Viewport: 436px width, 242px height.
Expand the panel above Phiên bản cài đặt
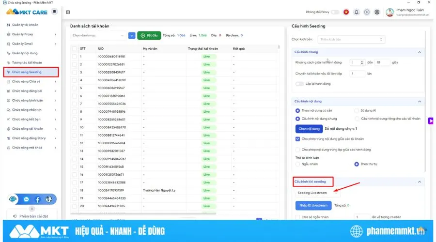(31, 209)
